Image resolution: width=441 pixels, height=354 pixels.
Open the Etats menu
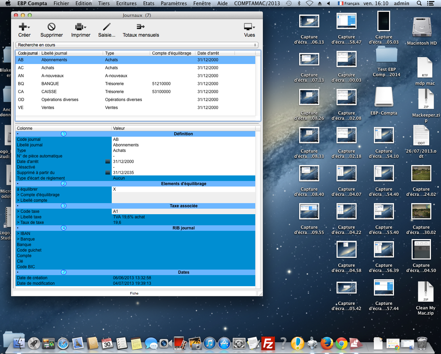coord(149,3)
